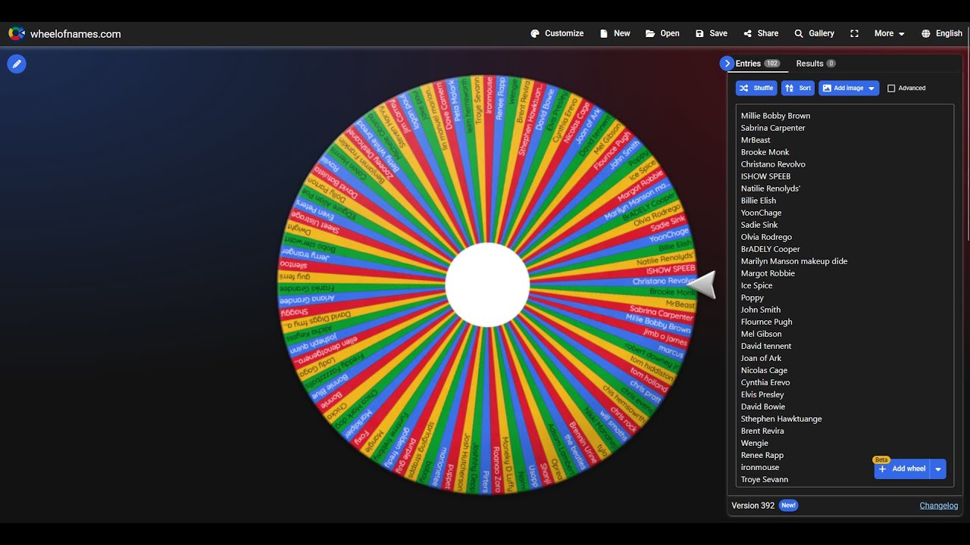Expand the More dropdown menu
Image resolution: width=970 pixels, height=545 pixels.
[889, 33]
